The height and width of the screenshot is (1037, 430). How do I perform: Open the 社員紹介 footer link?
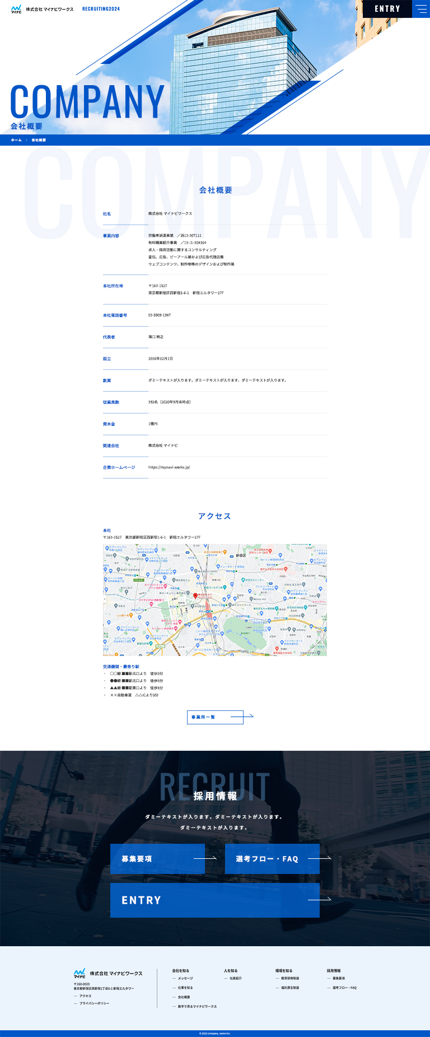[236, 978]
